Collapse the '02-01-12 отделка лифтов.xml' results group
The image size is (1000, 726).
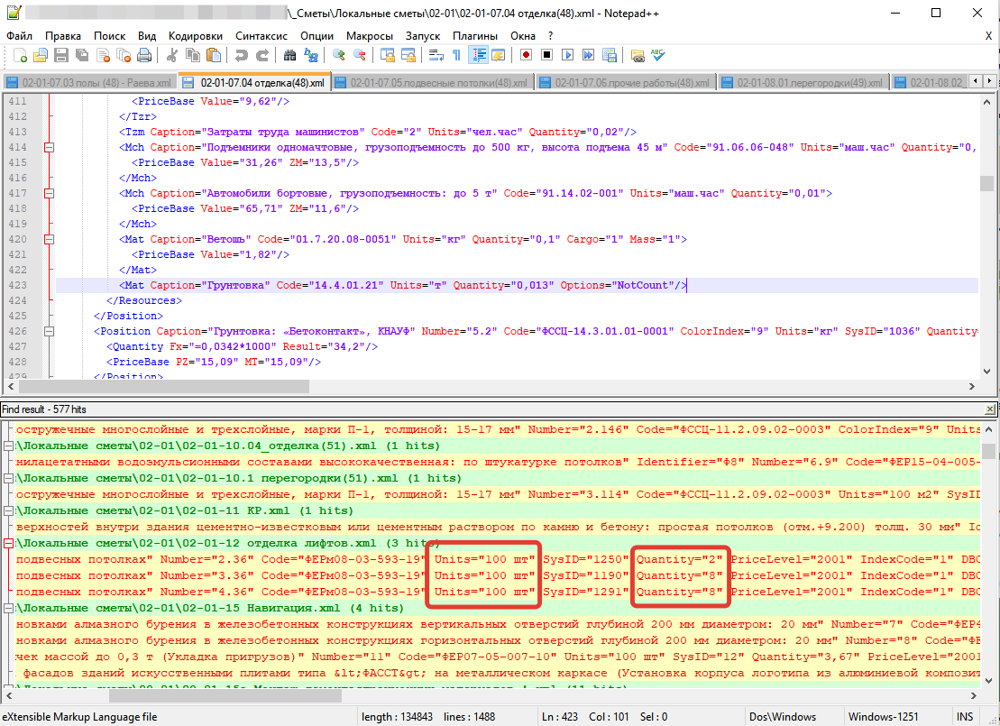click(x=9, y=544)
